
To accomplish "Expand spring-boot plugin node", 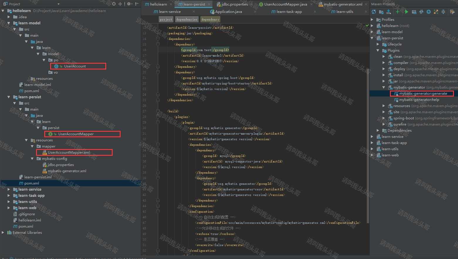I will (384, 118).
